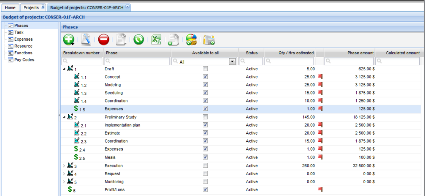Expand phase 3 Execution node
The height and width of the screenshot is (196, 425).
click(x=64, y=166)
